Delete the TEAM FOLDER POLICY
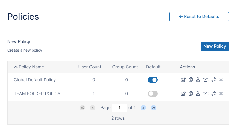Image resolution: width=240 pixels, height=132 pixels. tap(221, 94)
